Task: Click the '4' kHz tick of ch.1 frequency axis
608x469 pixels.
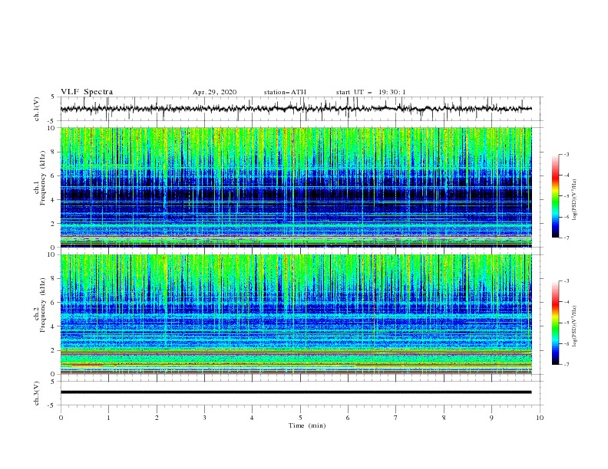Action: pyautogui.click(x=53, y=200)
